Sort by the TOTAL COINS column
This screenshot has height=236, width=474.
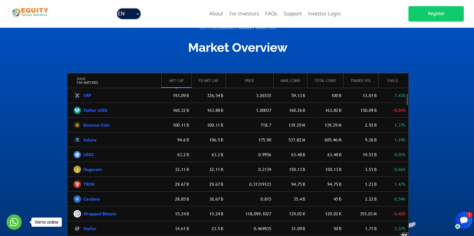[325, 80]
